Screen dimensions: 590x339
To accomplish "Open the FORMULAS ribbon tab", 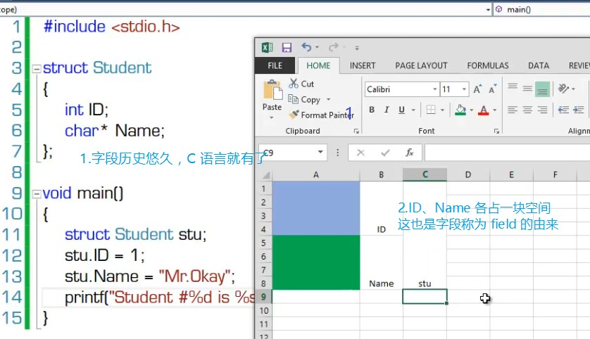I will [488, 65].
